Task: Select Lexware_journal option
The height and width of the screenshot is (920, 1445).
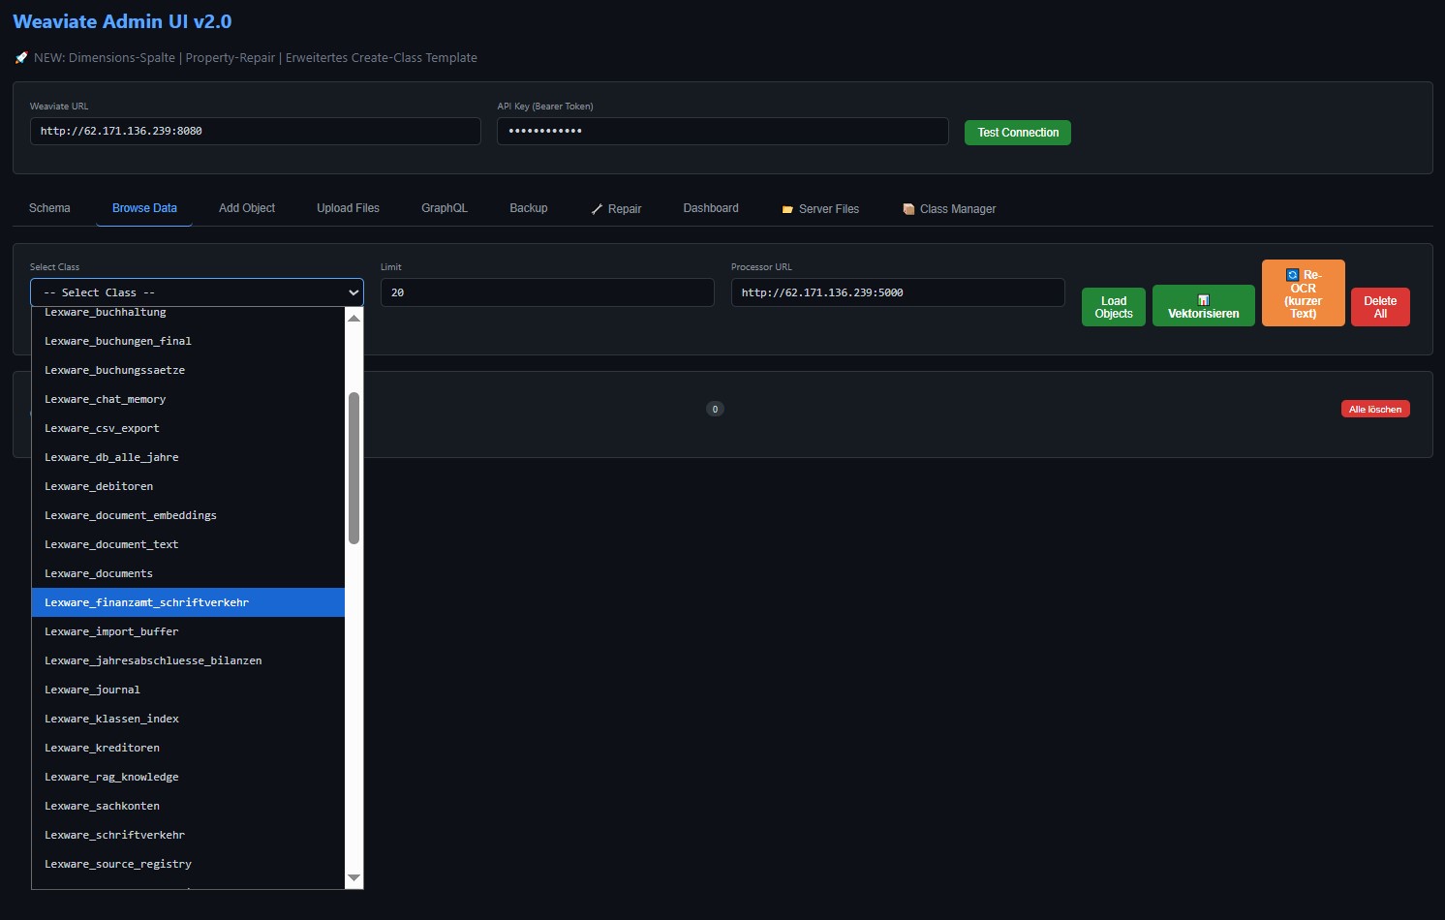Action: [x=188, y=690]
